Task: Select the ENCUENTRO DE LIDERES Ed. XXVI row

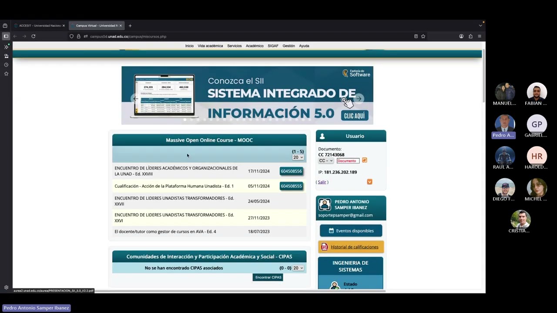Action: 209,217
